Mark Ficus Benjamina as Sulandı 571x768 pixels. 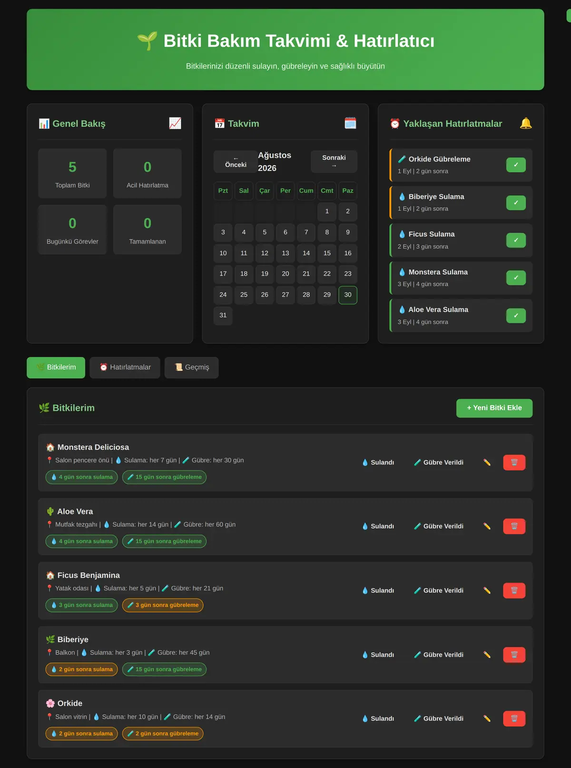pyautogui.click(x=378, y=590)
